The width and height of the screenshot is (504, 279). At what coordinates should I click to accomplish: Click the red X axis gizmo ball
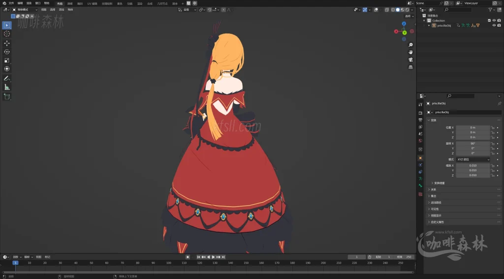click(x=396, y=31)
